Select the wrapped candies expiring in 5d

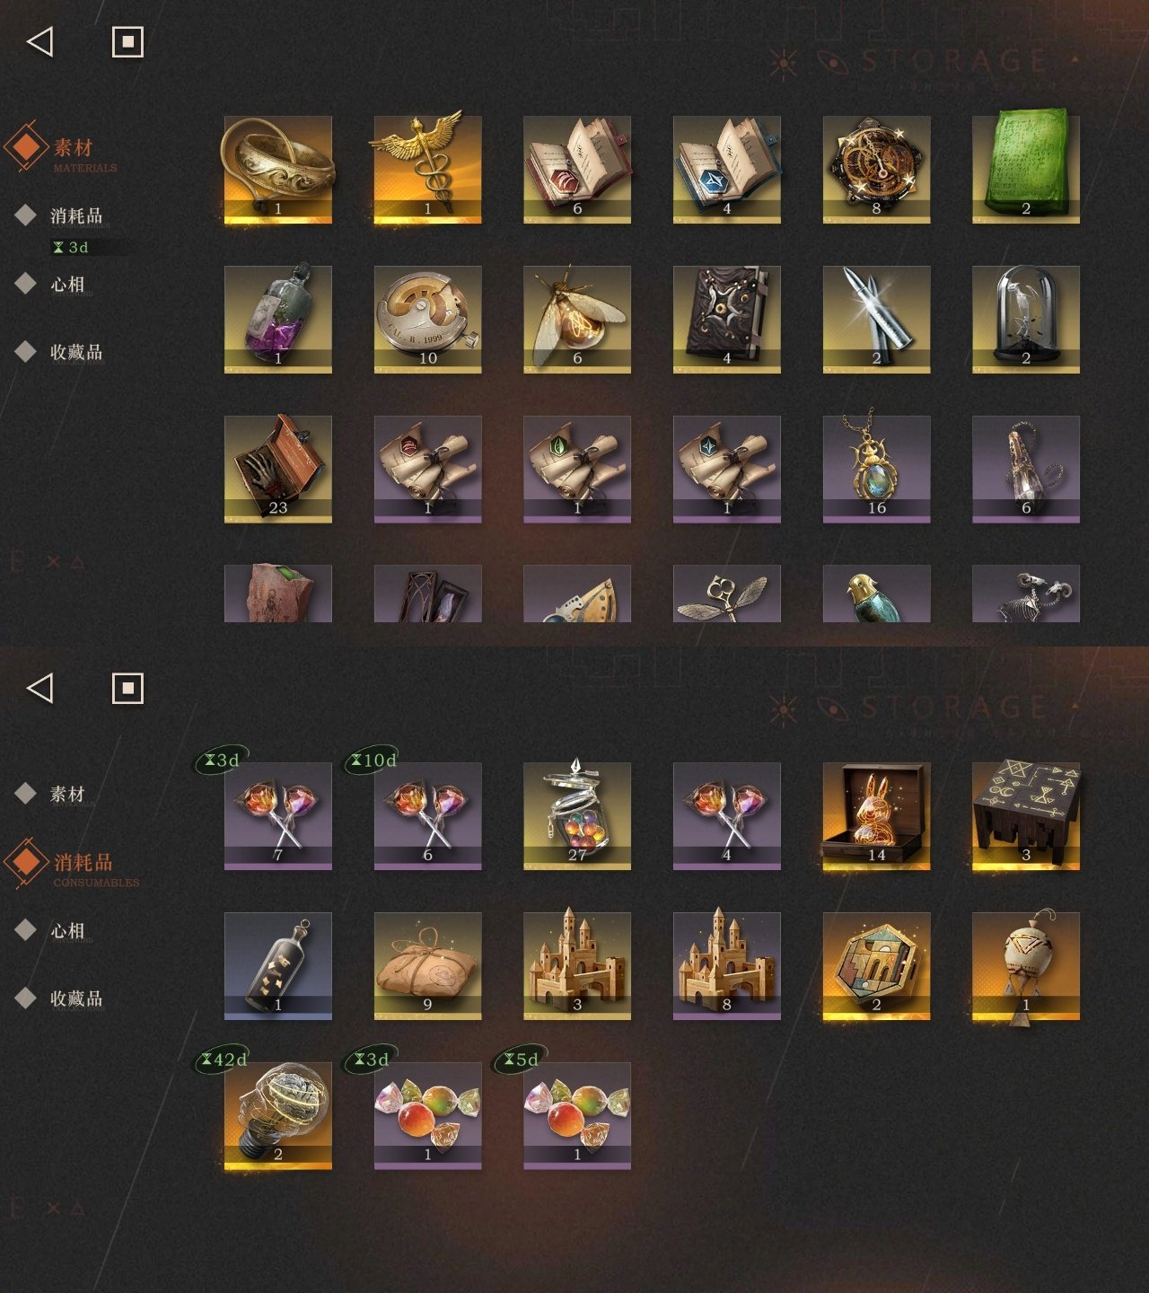[577, 1116]
